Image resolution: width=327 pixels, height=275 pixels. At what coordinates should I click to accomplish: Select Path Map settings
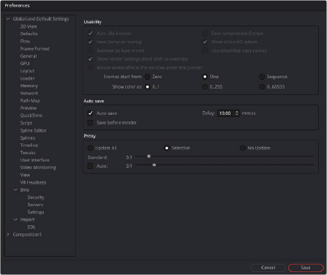(x=30, y=100)
